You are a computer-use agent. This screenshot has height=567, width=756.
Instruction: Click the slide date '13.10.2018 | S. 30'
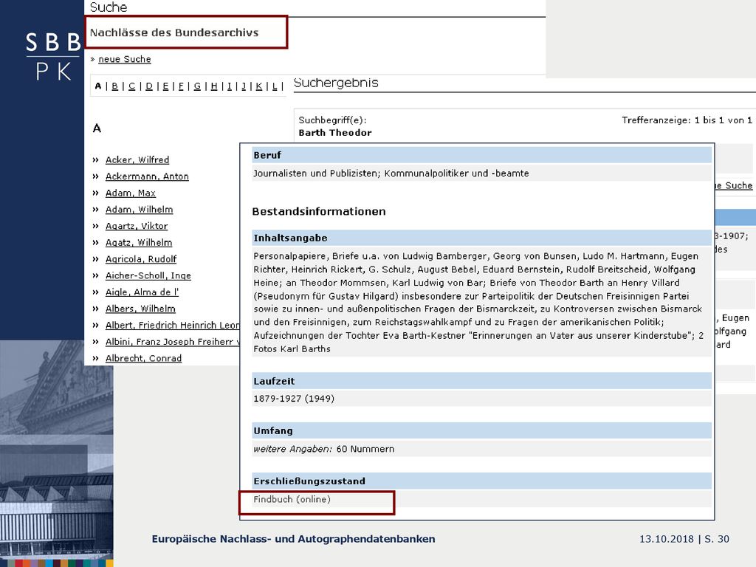pyautogui.click(x=684, y=539)
